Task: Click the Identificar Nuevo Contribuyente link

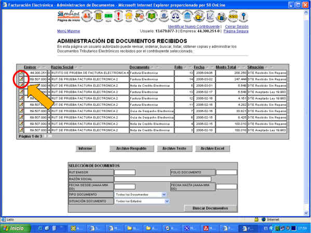Action: pyautogui.click(x=194, y=26)
